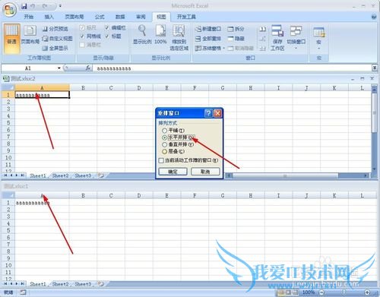Click the Undo arrow in quick access toolbar
Viewport: 380px width, 297px height.
point(33,6)
